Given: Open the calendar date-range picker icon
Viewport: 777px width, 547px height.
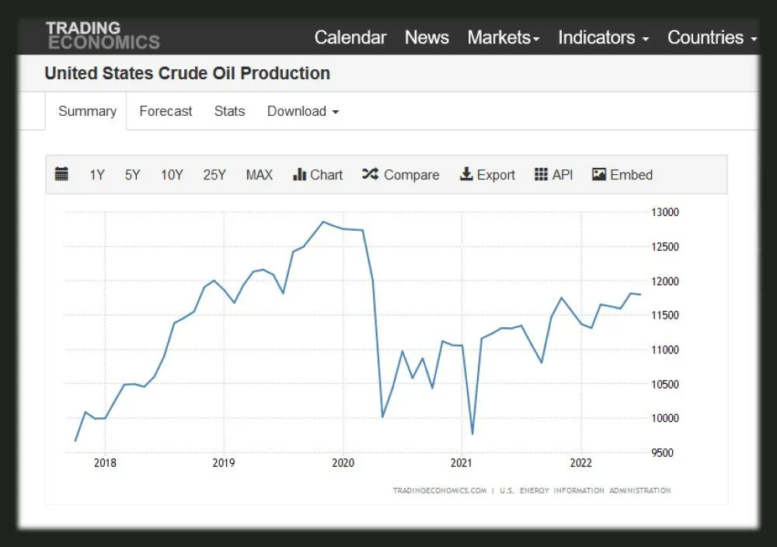Looking at the screenshot, I should point(61,174).
